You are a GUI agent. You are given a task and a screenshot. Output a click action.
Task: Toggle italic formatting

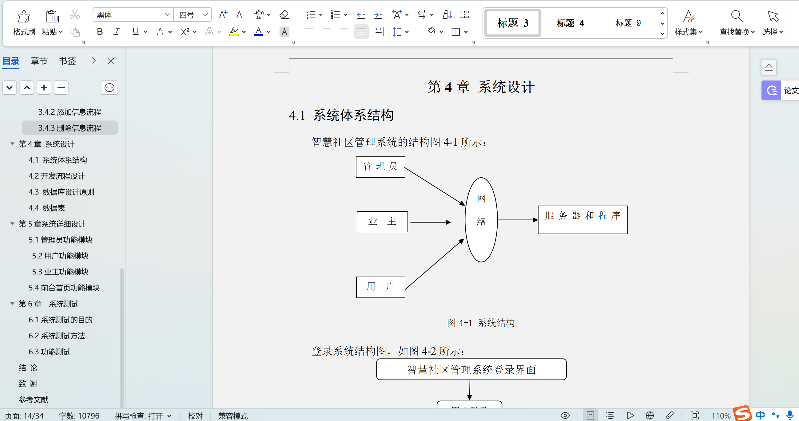tap(117, 31)
